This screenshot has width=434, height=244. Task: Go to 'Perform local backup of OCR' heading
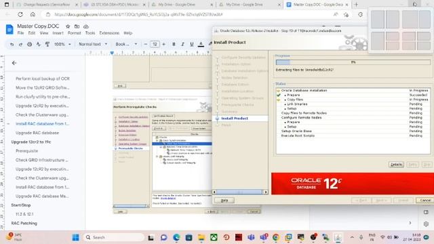(43, 79)
